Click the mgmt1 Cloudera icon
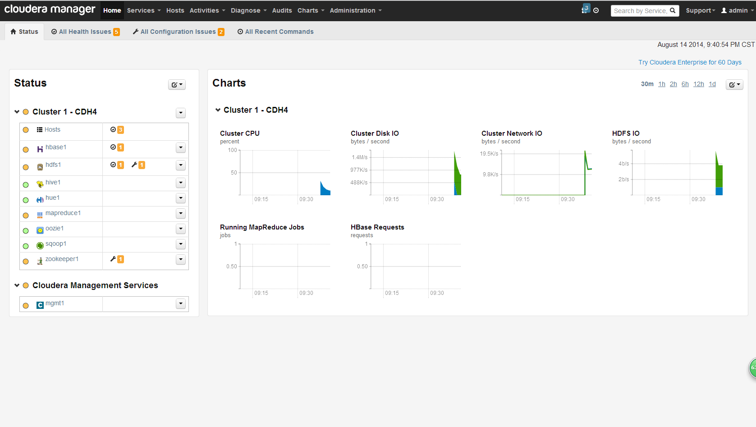The height and width of the screenshot is (427, 756). click(40, 305)
